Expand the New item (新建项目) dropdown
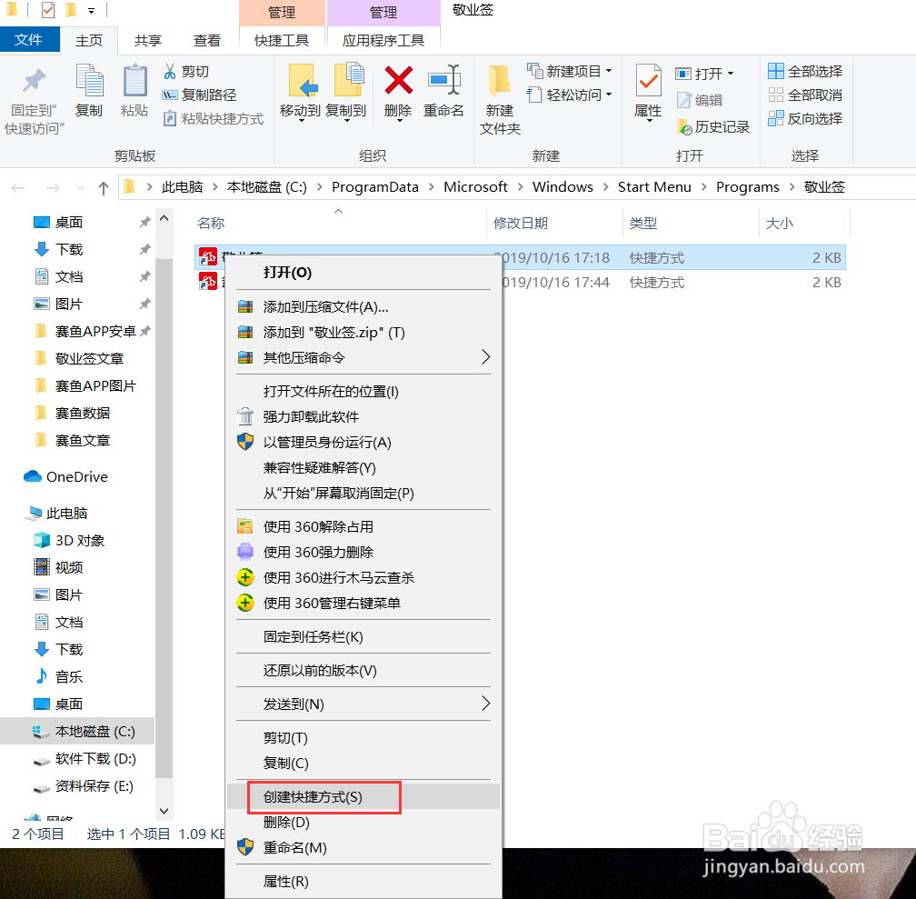The image size is (916, 899). [x=609, y=71]
